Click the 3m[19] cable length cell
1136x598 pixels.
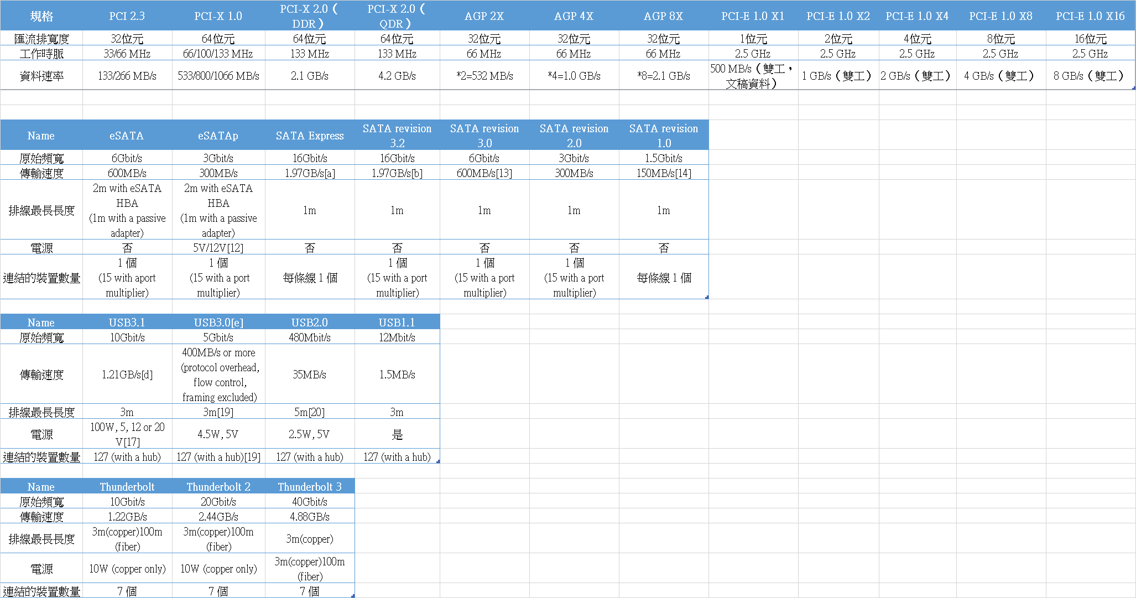click(x=218, y=412)
